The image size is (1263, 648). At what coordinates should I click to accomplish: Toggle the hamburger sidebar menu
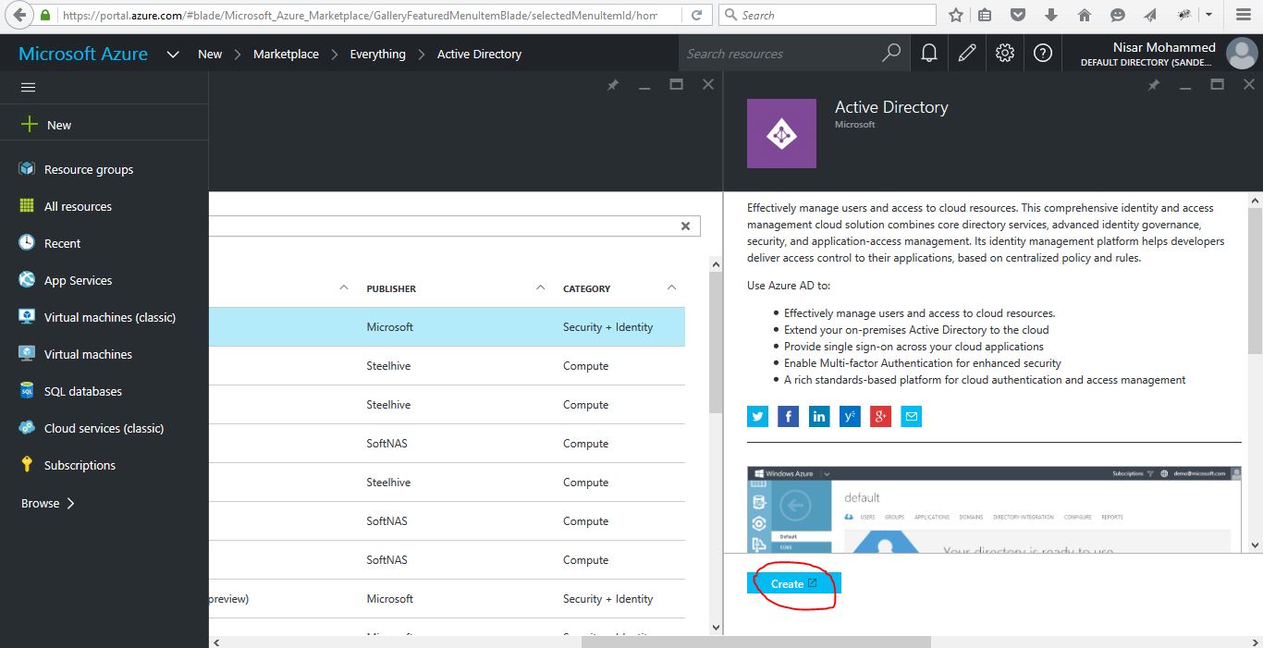point(28,87)
